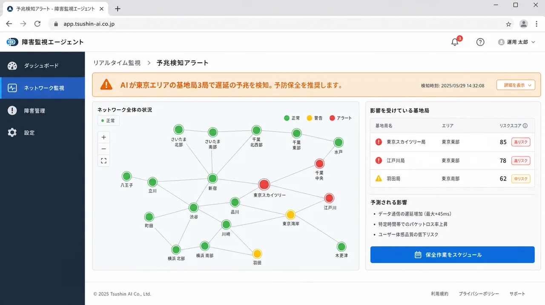Select the 町田 green node

click(149, 217)
